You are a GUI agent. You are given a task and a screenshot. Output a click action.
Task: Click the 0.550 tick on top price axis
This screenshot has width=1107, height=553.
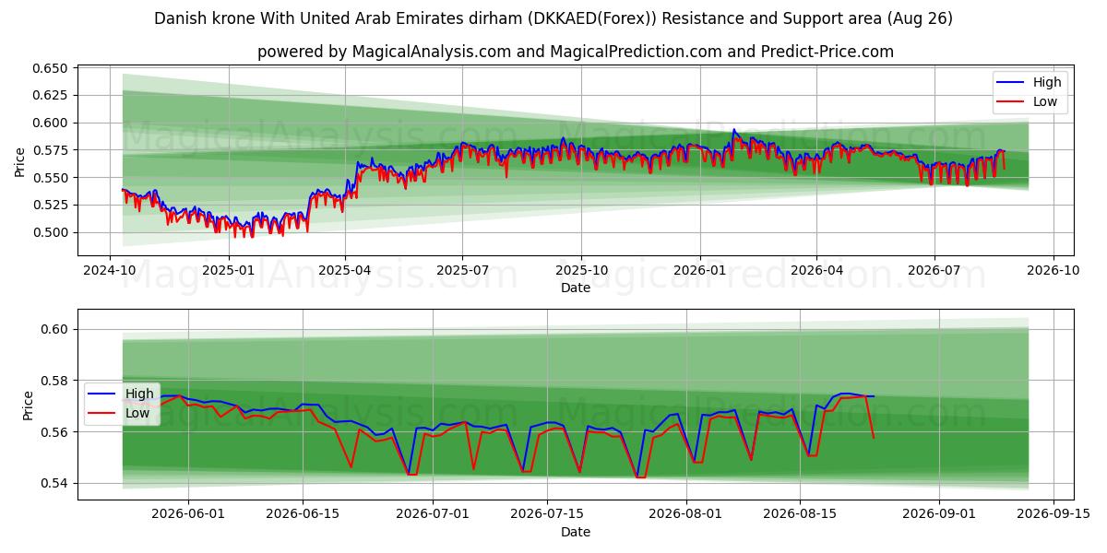tap(52, 177)
